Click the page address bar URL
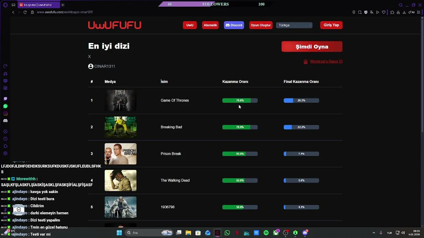 (65, 12)
